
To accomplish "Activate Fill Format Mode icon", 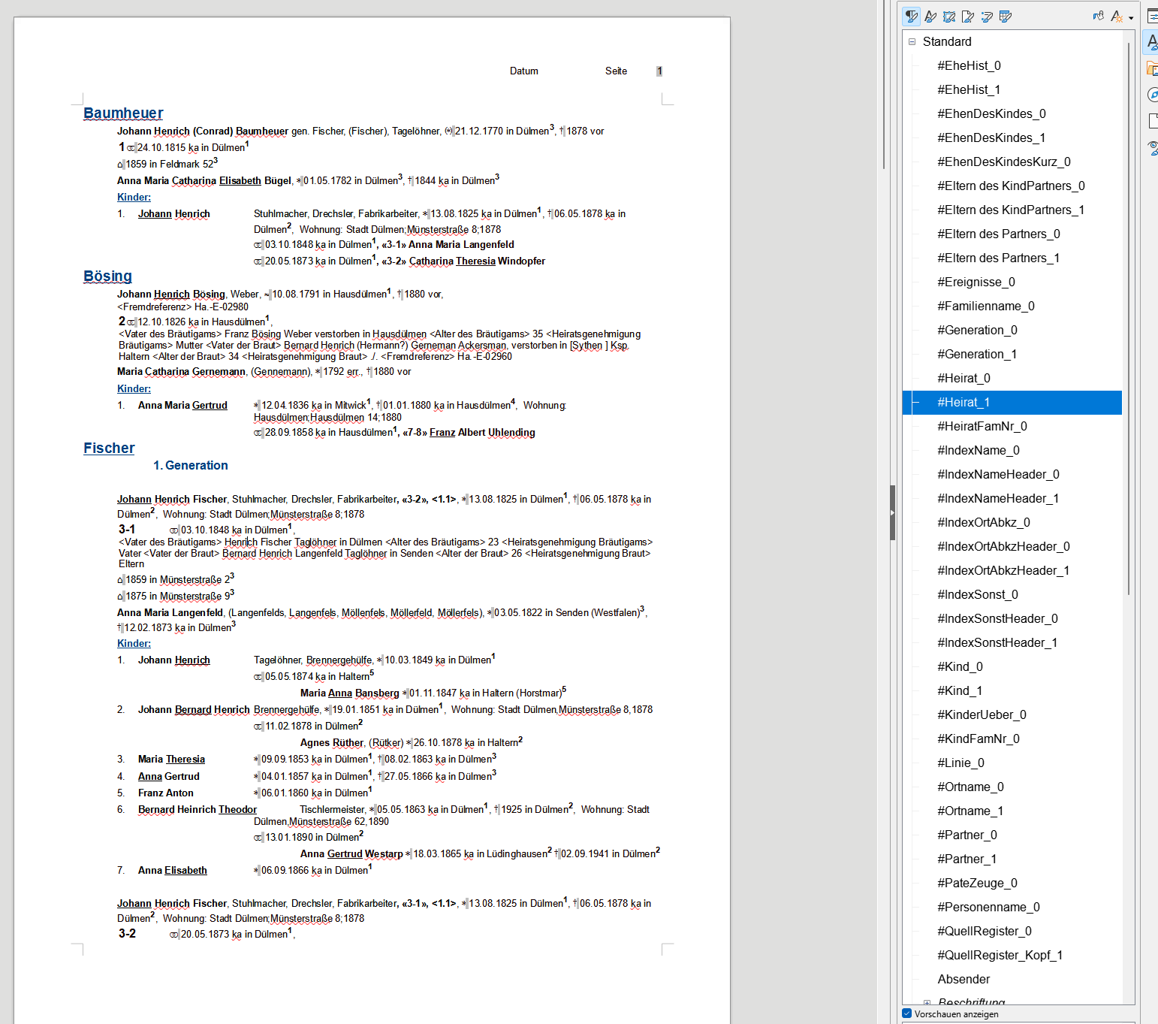I will [x=1099, y=17].
